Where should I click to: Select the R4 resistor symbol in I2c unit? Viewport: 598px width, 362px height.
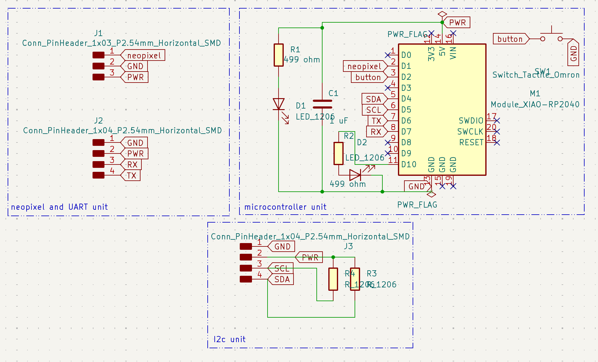coord(333,279)
